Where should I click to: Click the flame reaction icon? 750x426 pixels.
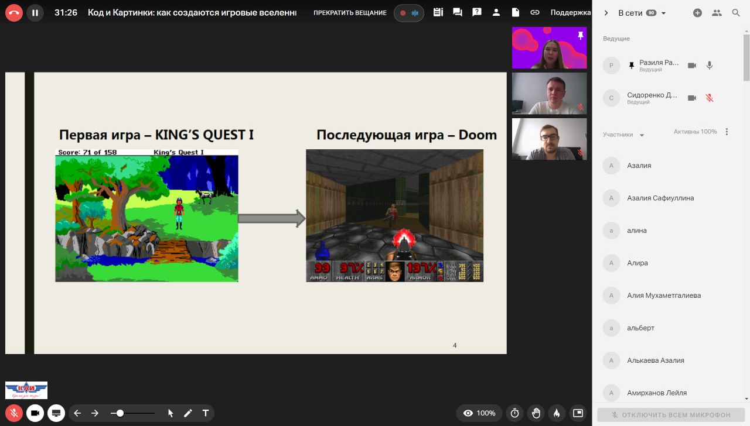point(557,413)
